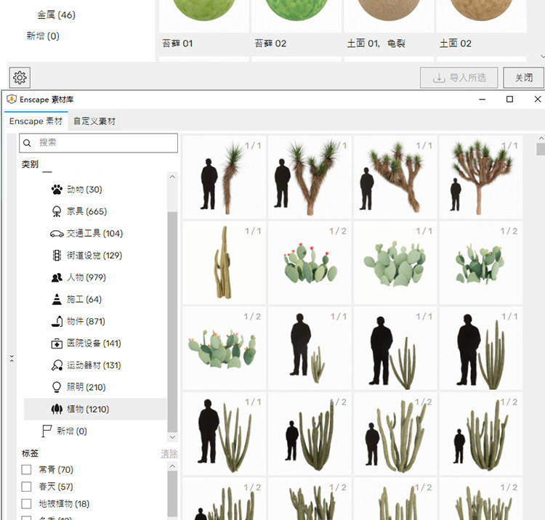Click the category list scrollbar thumb
545x520 pixels.
tap(172, 321)
